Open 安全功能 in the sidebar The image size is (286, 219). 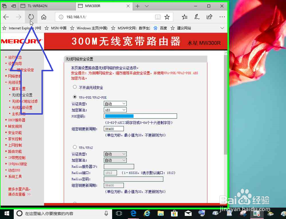tap(15, 133)
